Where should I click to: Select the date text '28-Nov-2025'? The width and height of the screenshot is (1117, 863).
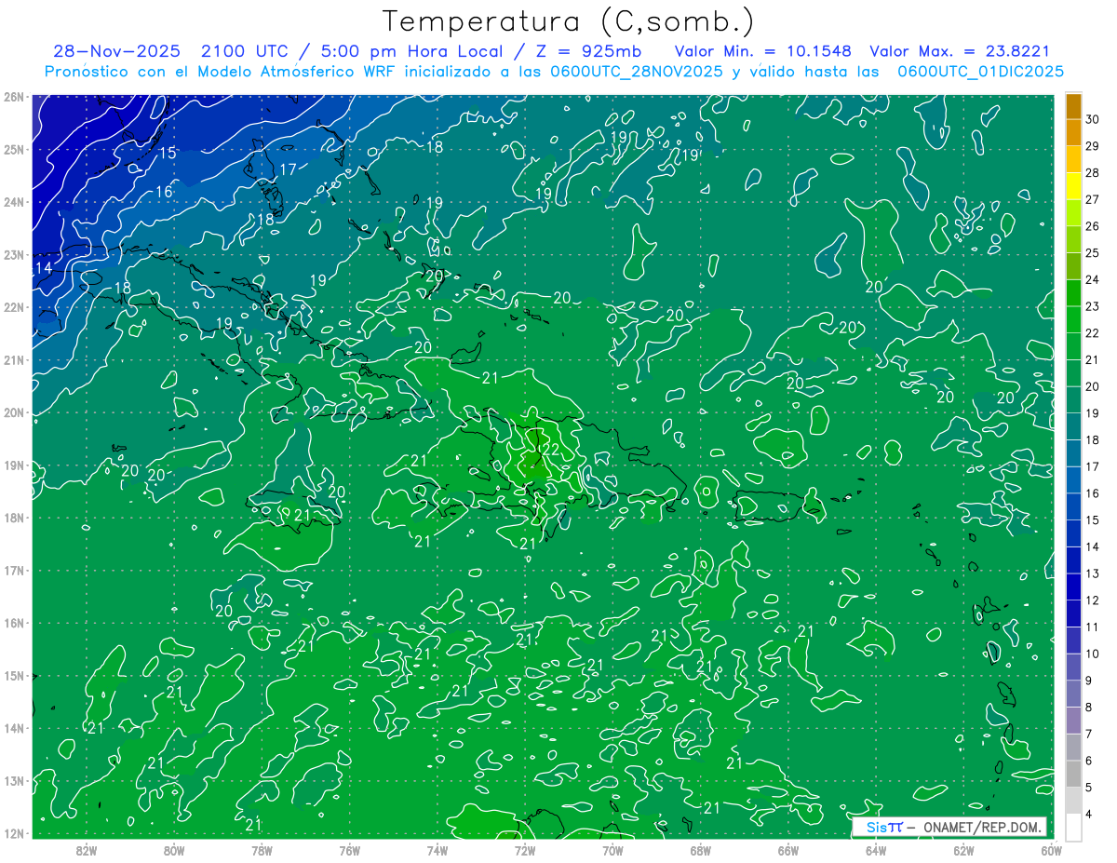[x=116, y=51]
